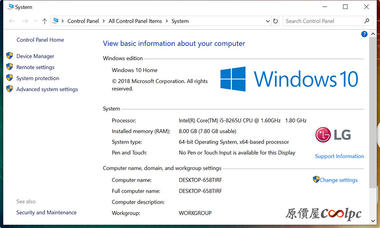Click shield icon beside Remote settings
The image size is (380, 228).
9,66
